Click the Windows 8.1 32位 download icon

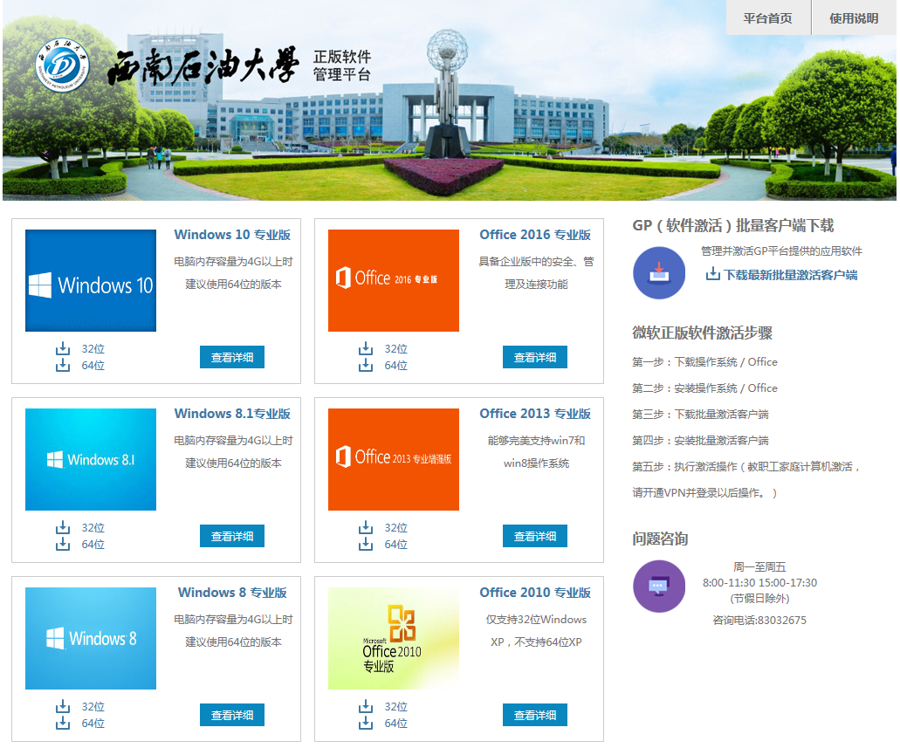63,527
